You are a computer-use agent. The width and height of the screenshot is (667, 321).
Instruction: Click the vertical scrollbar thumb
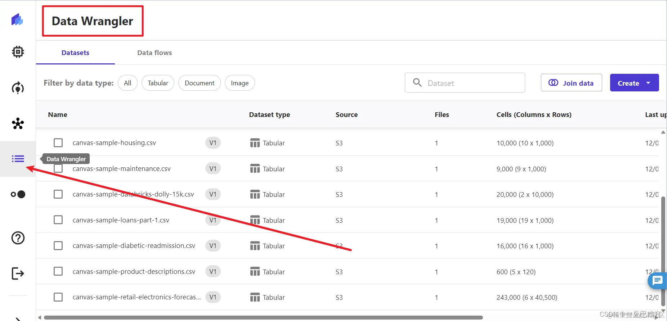coord(663,251)
